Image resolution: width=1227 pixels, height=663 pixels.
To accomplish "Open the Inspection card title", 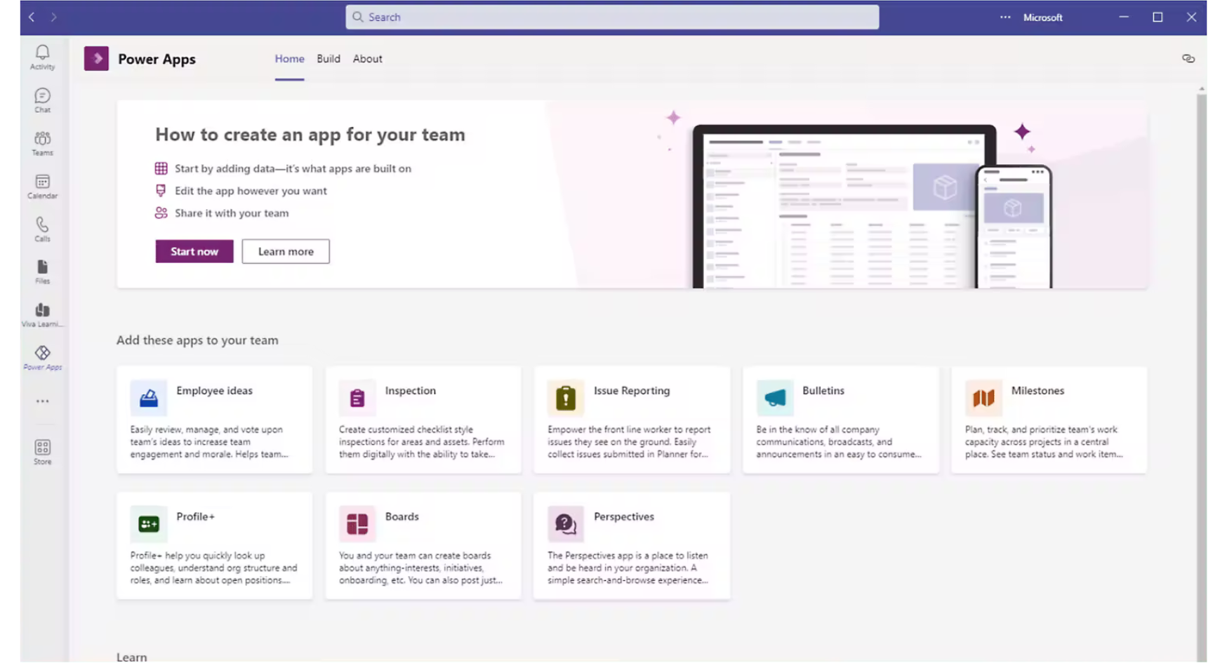I will tap(410, 391).
